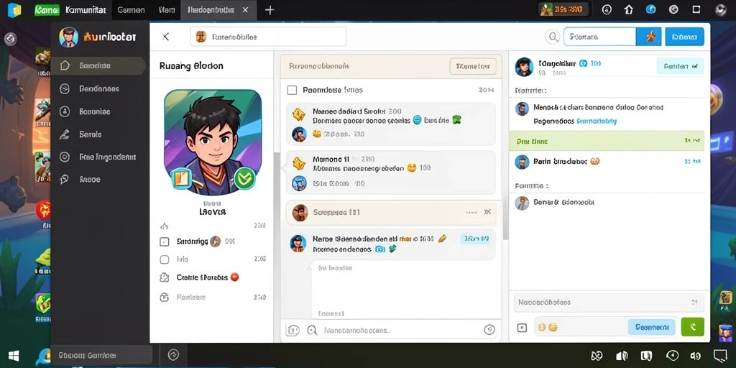The width and height of the screenshot is (736, 368).
Task: Click the Turrenobities search field
Action: click(268, 37)
